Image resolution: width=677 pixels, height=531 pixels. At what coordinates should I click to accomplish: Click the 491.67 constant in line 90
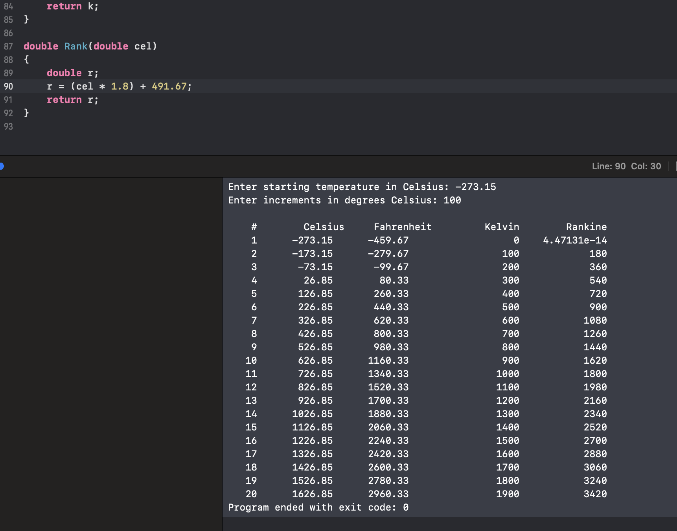pos(169,86)
